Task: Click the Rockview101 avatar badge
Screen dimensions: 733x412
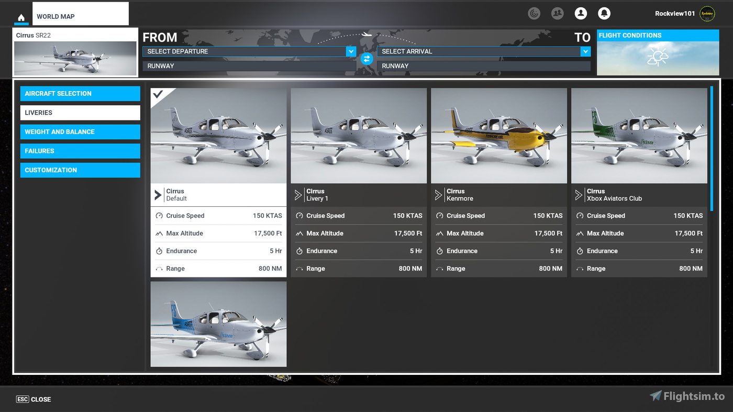Action: (707, 14)
